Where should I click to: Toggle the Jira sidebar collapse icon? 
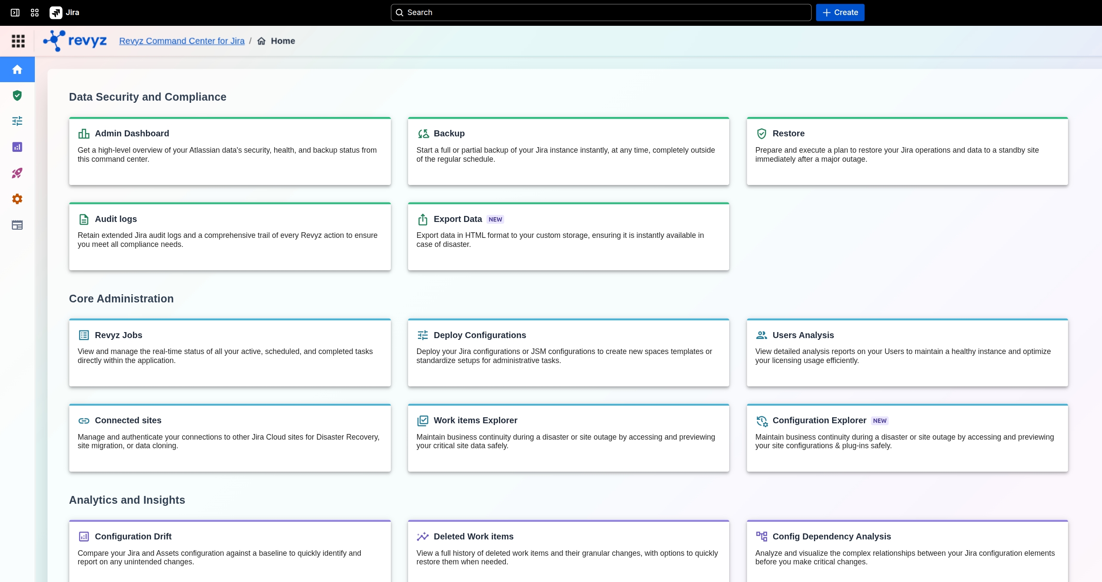click(15, 12)
